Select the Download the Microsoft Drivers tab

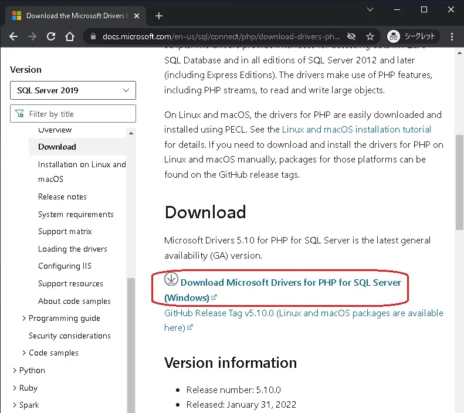click(76, 16)
